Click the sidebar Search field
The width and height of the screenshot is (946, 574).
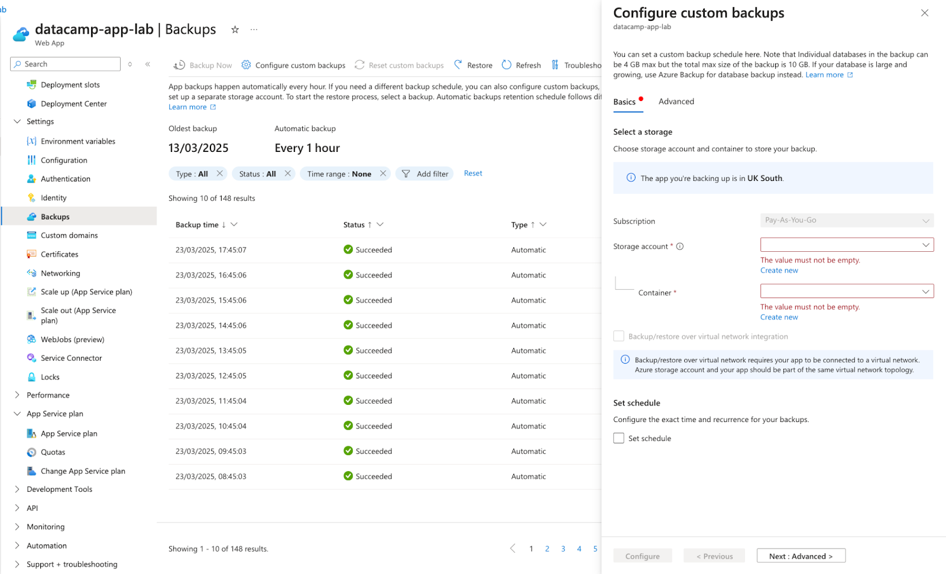65,64
